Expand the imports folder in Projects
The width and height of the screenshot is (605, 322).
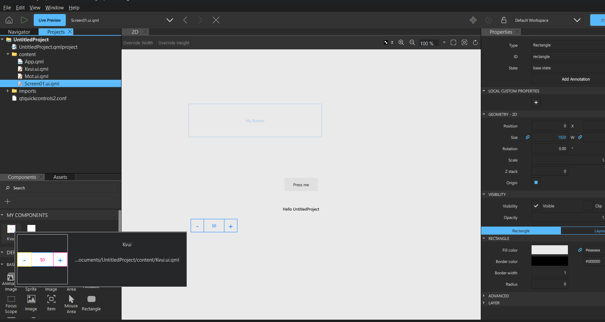[x=8, y=91]
